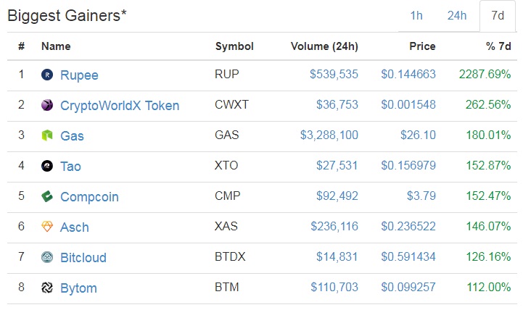Click Compcoin's $3.79 price link
The width and height of the screenshot is (523, 310).
pyautogui.click(x=421, y=196)
